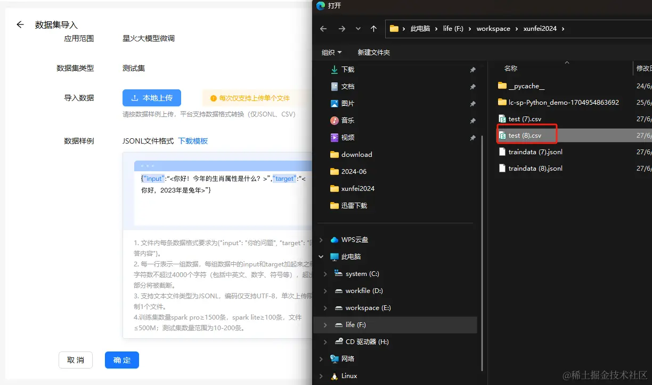The image size is (652, 385).
Task: Select traindata (7).jsonl file
Action: [x=530, y=152]
